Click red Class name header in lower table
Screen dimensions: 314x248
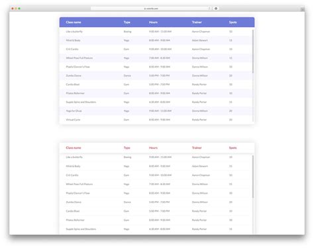(74, 147)
